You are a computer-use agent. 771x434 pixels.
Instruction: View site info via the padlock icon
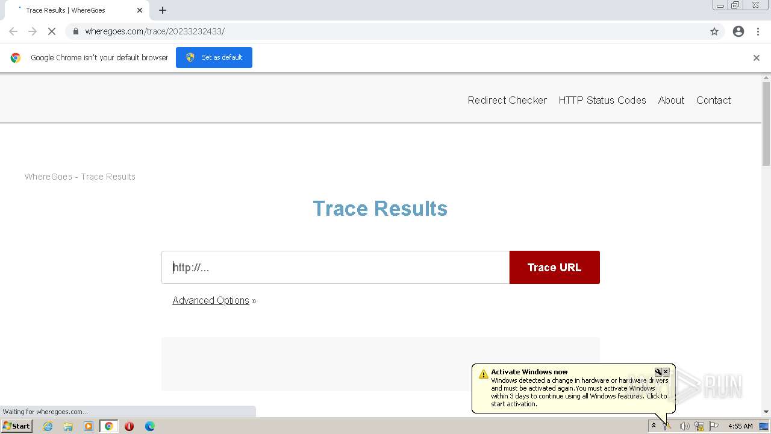click(x=75, y=31)
